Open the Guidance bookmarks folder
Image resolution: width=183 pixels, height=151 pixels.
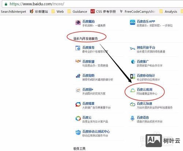77,12
